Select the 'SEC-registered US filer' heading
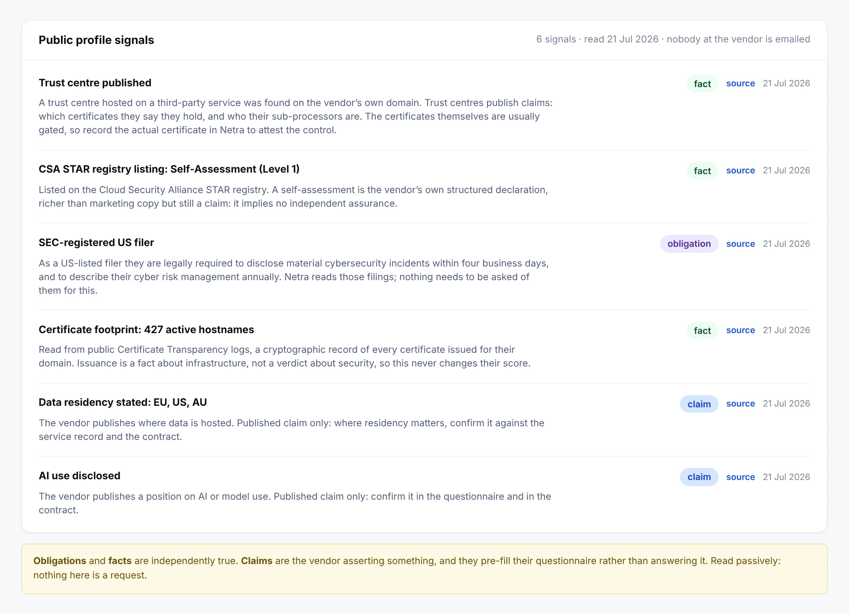 tap(96, 243)
